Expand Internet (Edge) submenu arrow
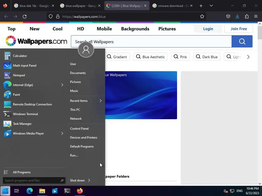The width and height of the screenshot is (262, 196). [62, 85]
